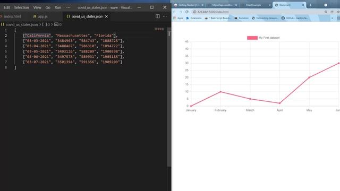
Task: Click the May data point on the chart
Action: click(x=309, y=77)
